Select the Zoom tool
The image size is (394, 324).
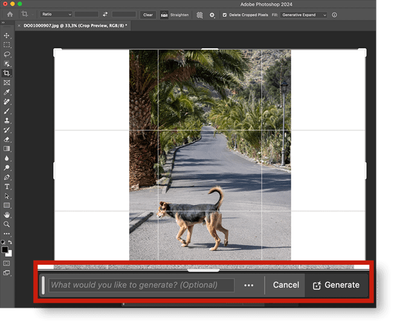(x=7, y=224)
